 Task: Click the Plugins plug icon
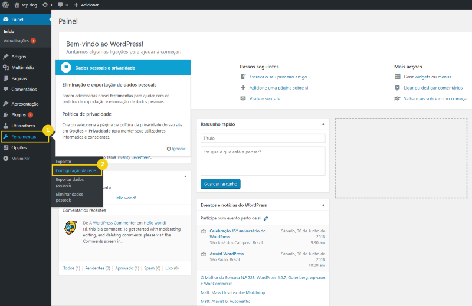coord(6,114)
